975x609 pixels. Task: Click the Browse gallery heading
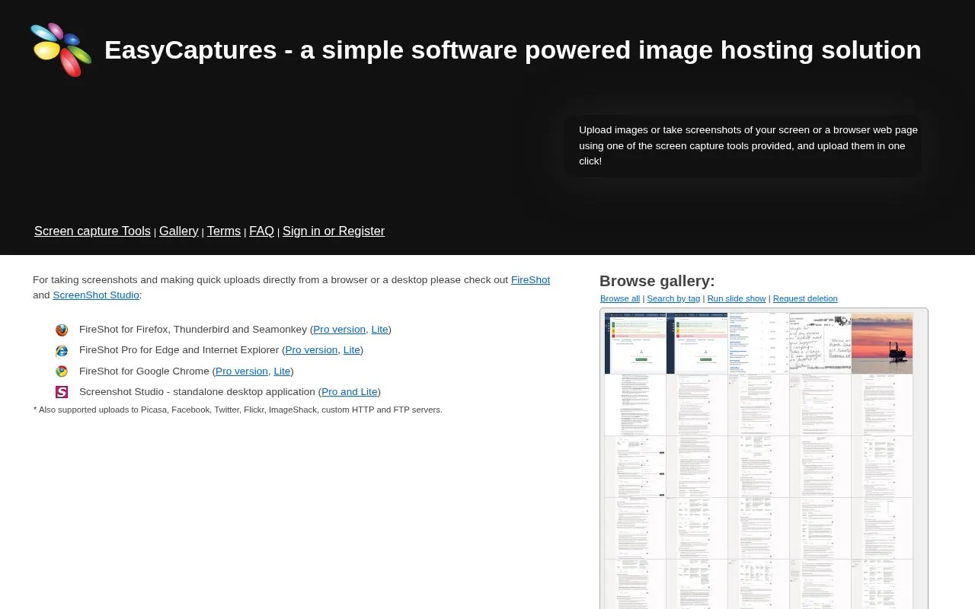[x=657, y=281]
